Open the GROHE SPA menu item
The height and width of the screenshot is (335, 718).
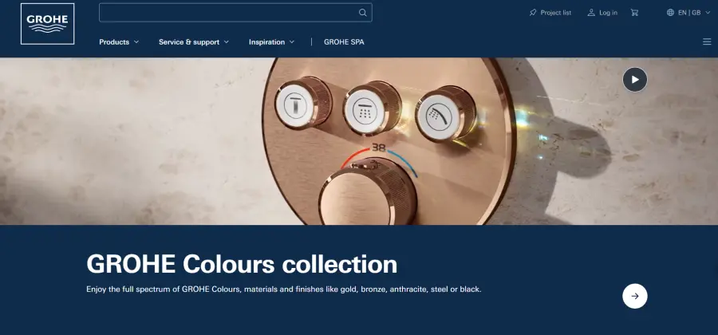point(344,42)
